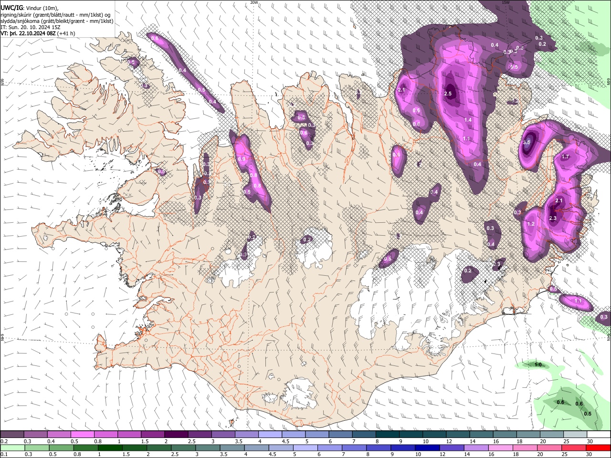Click the 2.3 precipitation value on the map
This screenshot has width=611, height=458.
pyautogui.click(x=553, y=218)
